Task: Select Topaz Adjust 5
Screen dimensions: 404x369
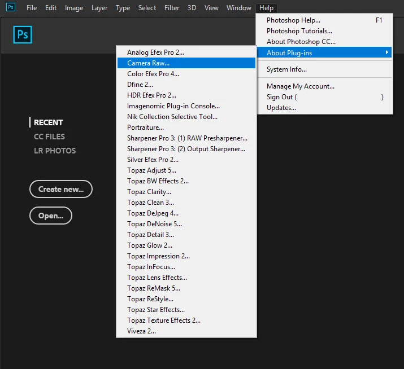Action: point(186,170)
